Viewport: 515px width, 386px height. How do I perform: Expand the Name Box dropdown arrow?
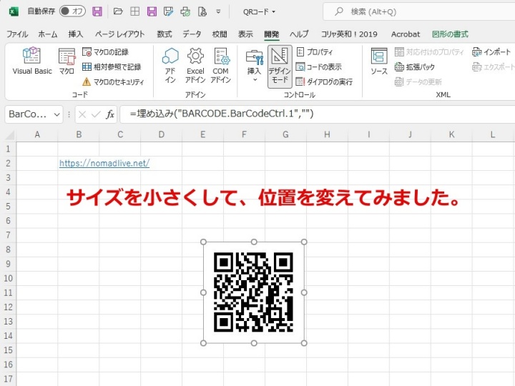[57, 114]
